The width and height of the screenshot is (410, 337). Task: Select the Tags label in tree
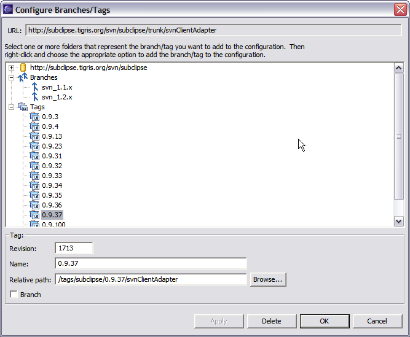point(37,107)
